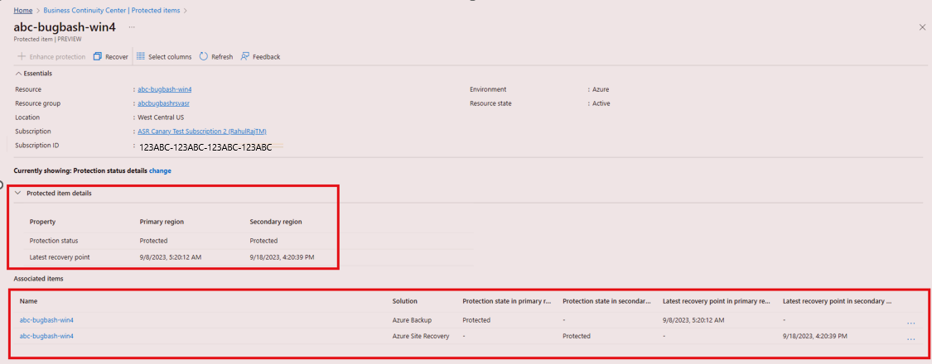Open abc-bugbash-win4 in the Azure Site Recovery row
The image size is (932, 364).
click(46, 336)
